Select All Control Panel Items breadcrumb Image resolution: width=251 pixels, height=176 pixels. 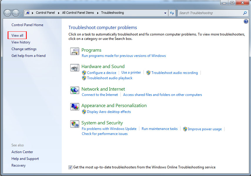click(x=78, y=13)
